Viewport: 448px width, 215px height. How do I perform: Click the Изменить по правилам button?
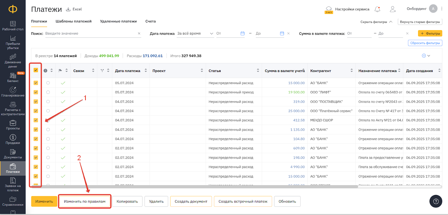click(x=85, y=201)
